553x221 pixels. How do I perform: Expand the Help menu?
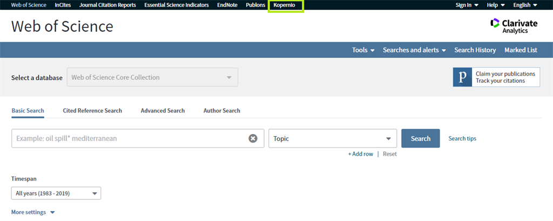tap(496, 5)
